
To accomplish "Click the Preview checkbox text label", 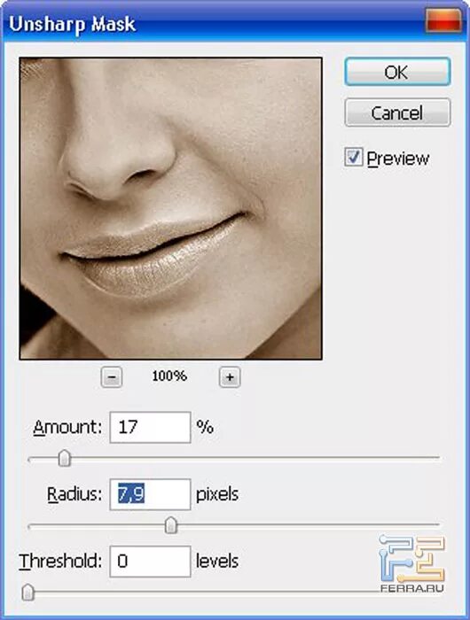I will pyautogui.click(x=398, y=159).
